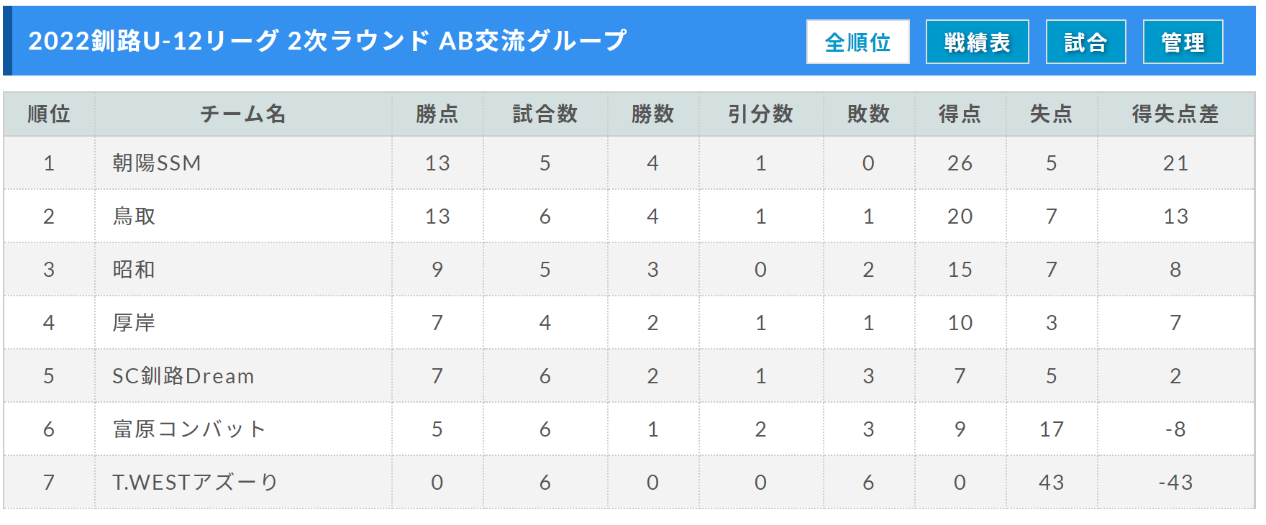Select team 富原コンバット
Viewport: 1266px width, 525px height.
point(189,429)
